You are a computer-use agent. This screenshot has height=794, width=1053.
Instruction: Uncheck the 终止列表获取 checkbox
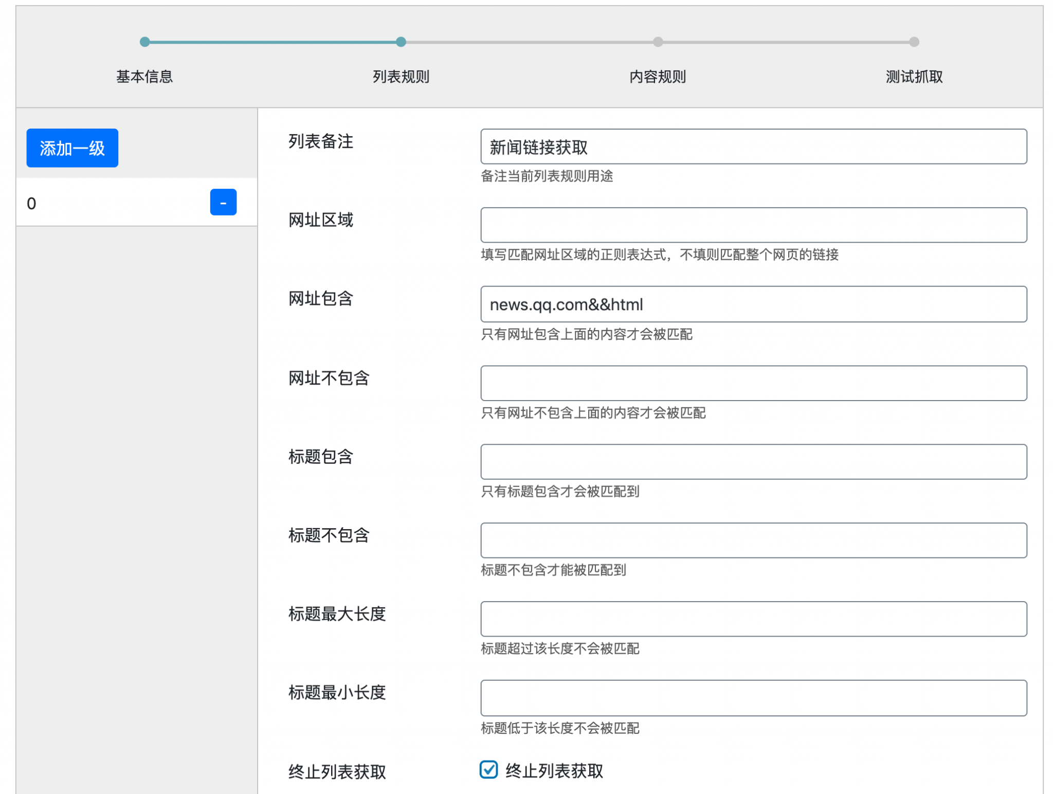tap(488, 770)
